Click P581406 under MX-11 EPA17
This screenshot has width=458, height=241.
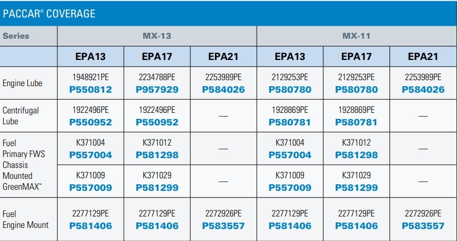click(x=357, y=226)
